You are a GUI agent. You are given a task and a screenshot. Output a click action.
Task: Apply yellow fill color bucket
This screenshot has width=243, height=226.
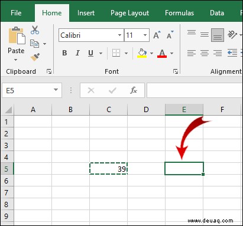(142, 53)
